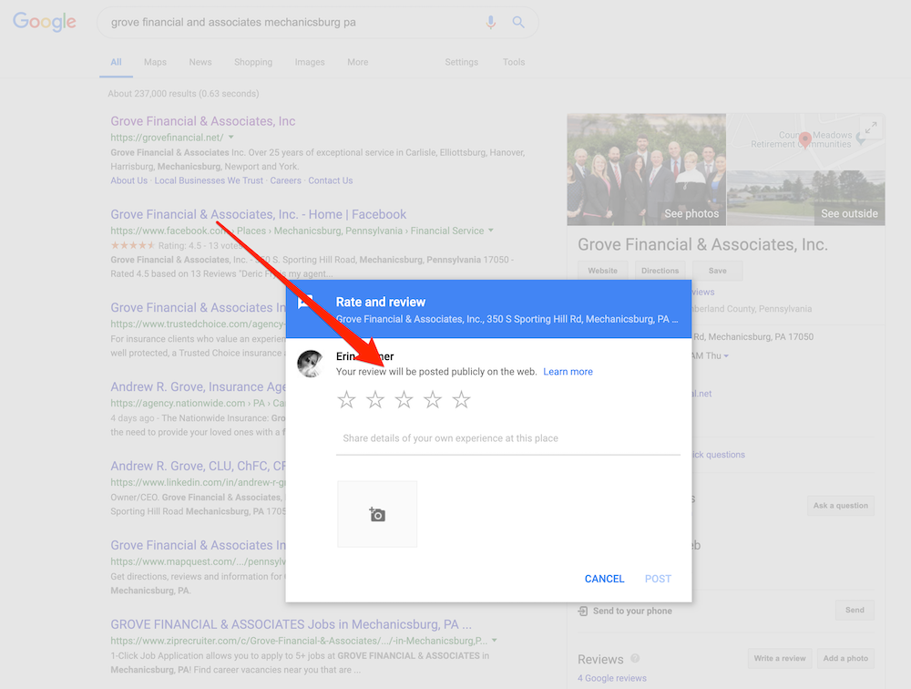The height and width of the screenshot is (689, 911).
Task: Add a photo using the camera icon
Action: (377, 515)
